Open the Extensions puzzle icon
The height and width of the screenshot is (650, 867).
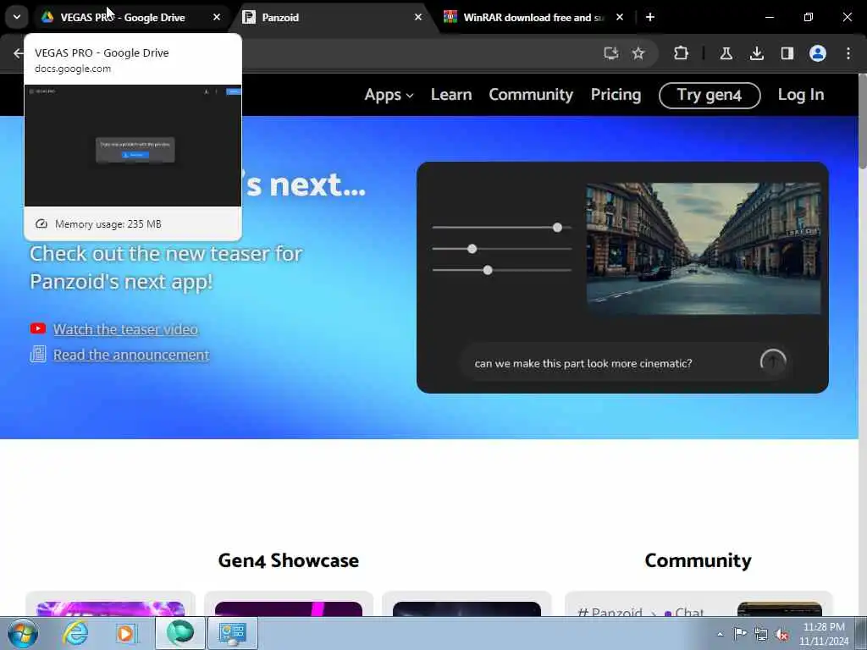[x=682, y=53]
